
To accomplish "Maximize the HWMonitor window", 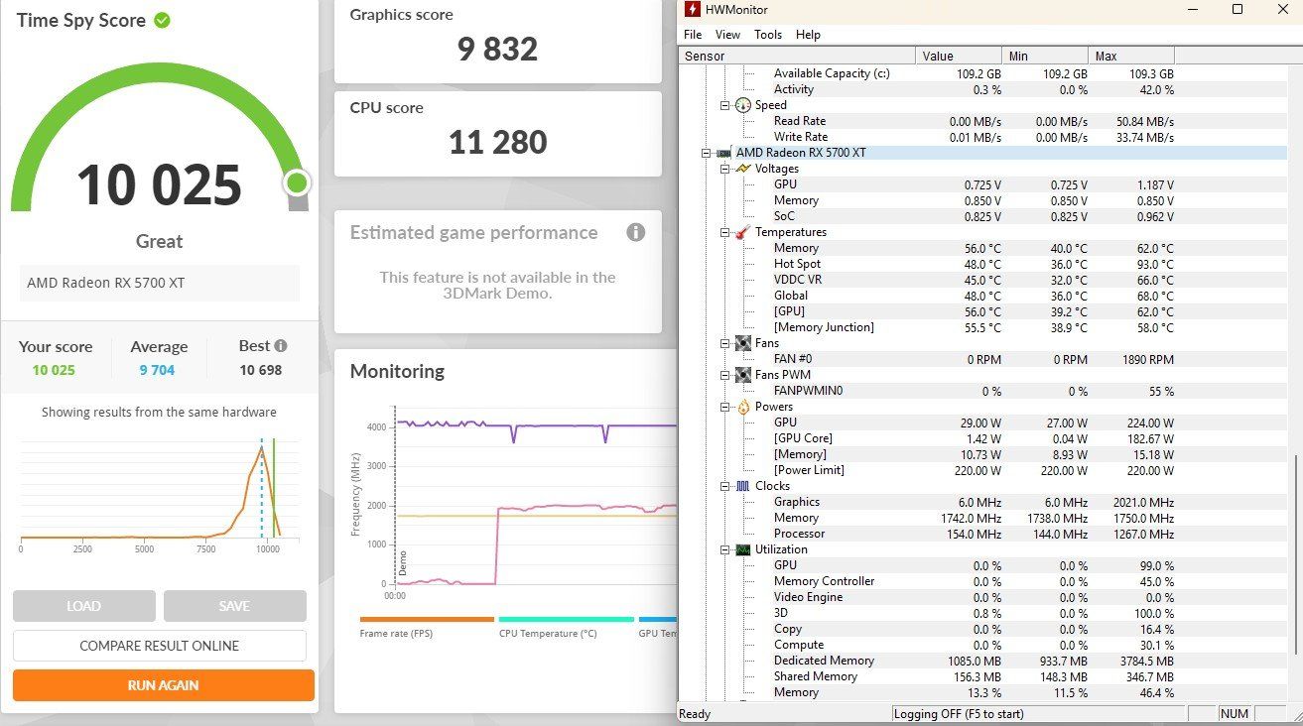I will (x=1237, y=10).
